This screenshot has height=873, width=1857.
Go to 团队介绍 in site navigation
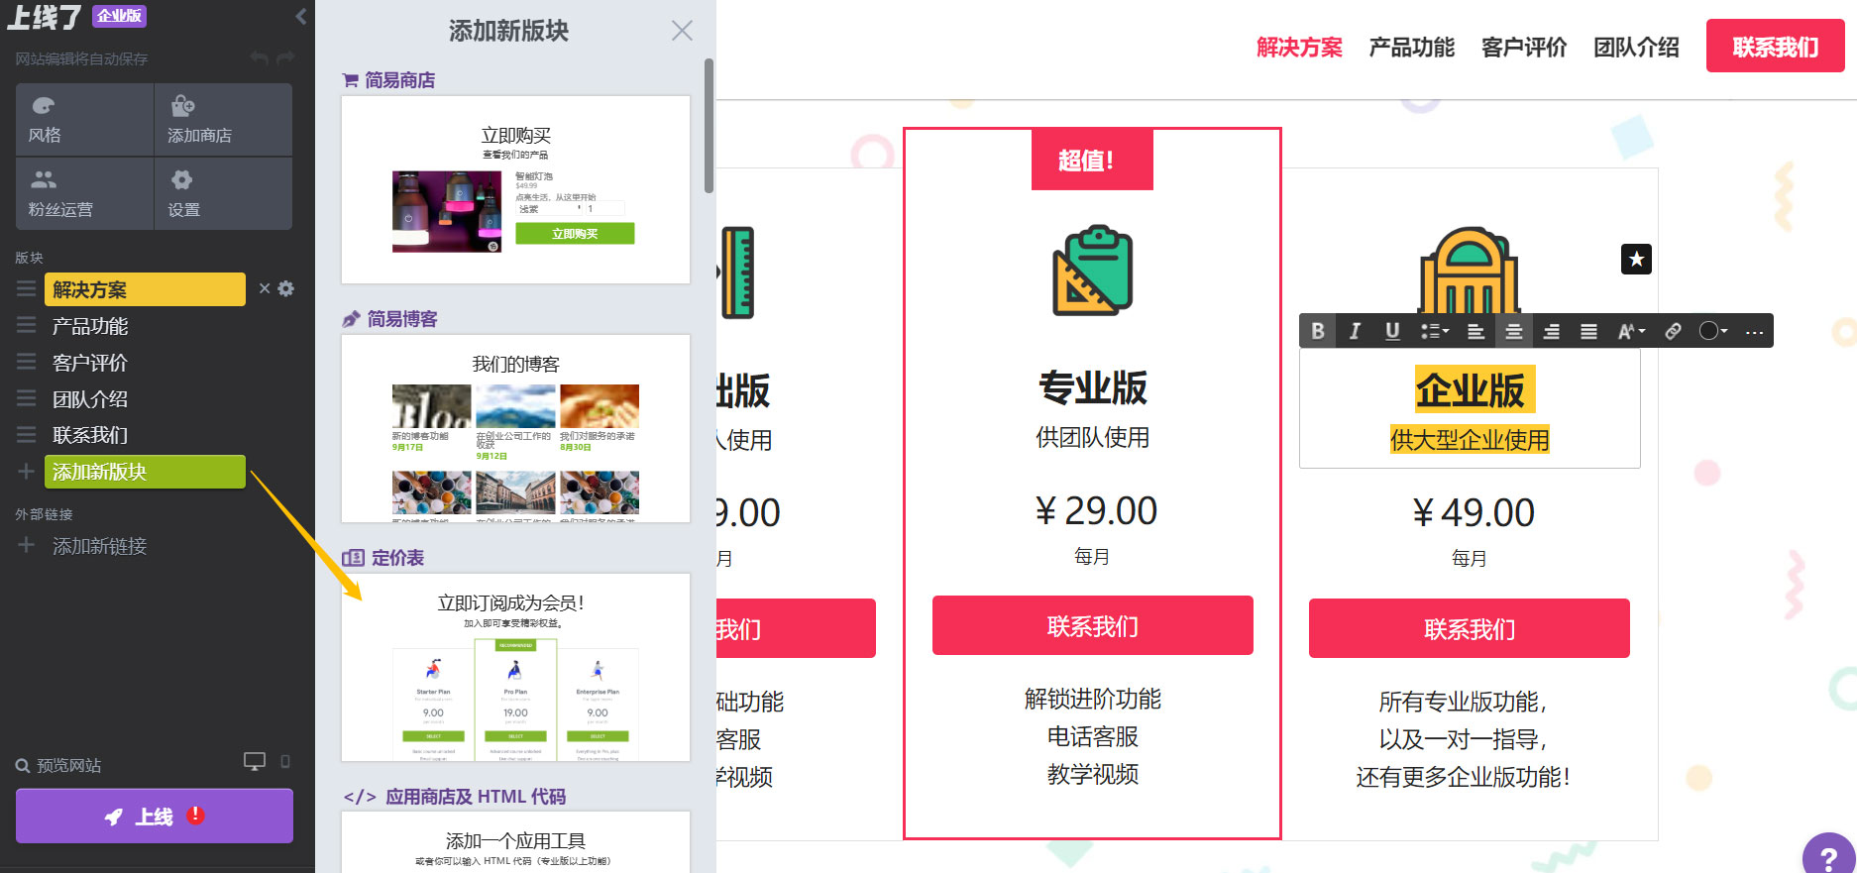[1636, 47]
